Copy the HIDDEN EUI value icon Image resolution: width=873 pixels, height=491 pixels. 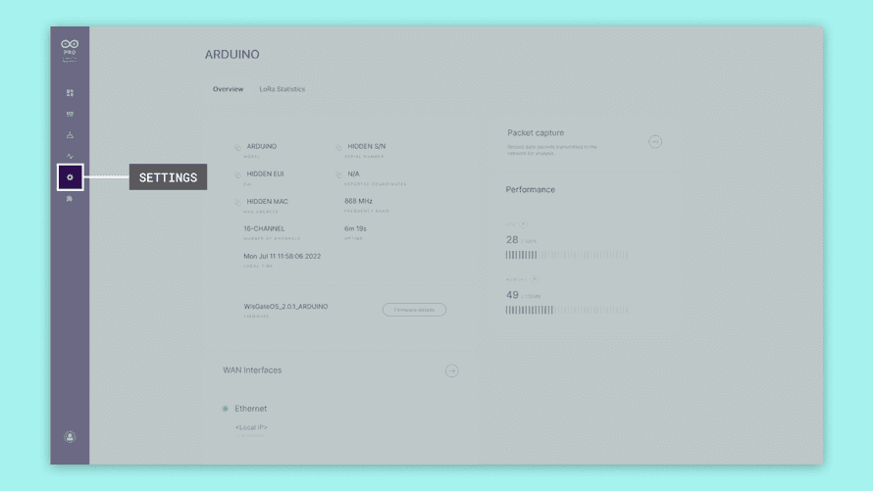[237, 175]
